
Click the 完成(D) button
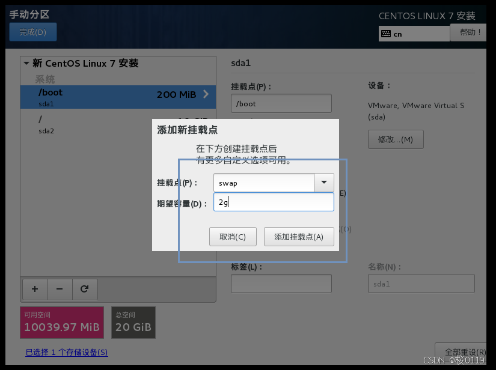coord(33,32)
